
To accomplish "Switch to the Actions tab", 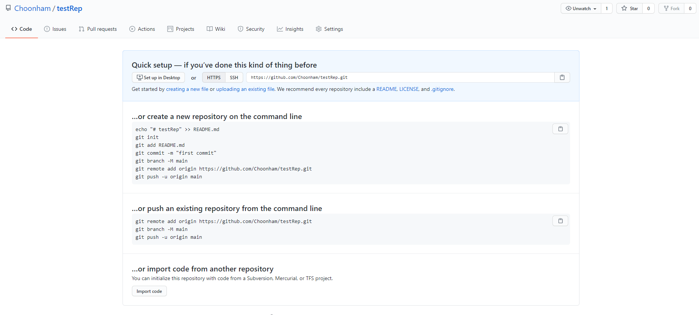I will point(142,29).
